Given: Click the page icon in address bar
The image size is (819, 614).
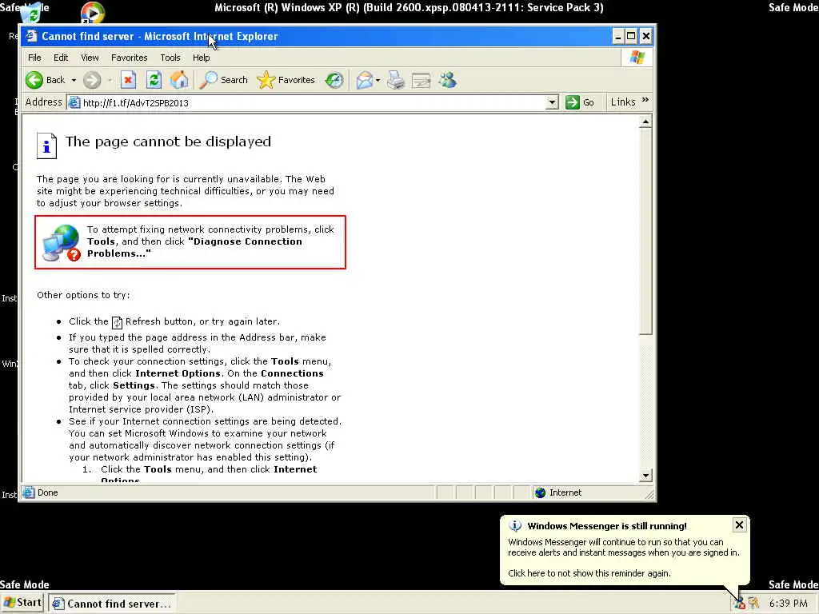Looking at the screenshot, I should coord(74,102).
